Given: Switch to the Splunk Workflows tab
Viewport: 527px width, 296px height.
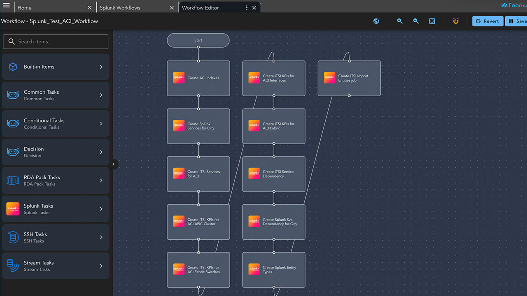Looking at the screenshot, I should pos(132,7).
